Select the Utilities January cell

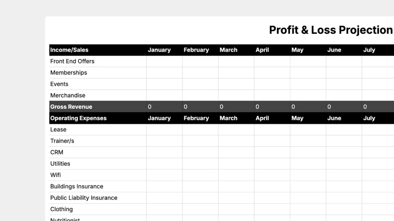pyautogui.click(x=164, y=164)
